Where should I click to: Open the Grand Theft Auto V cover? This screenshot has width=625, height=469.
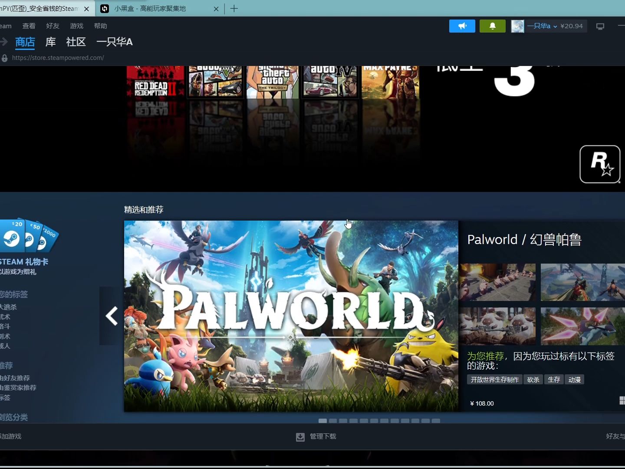click(216, 81)
